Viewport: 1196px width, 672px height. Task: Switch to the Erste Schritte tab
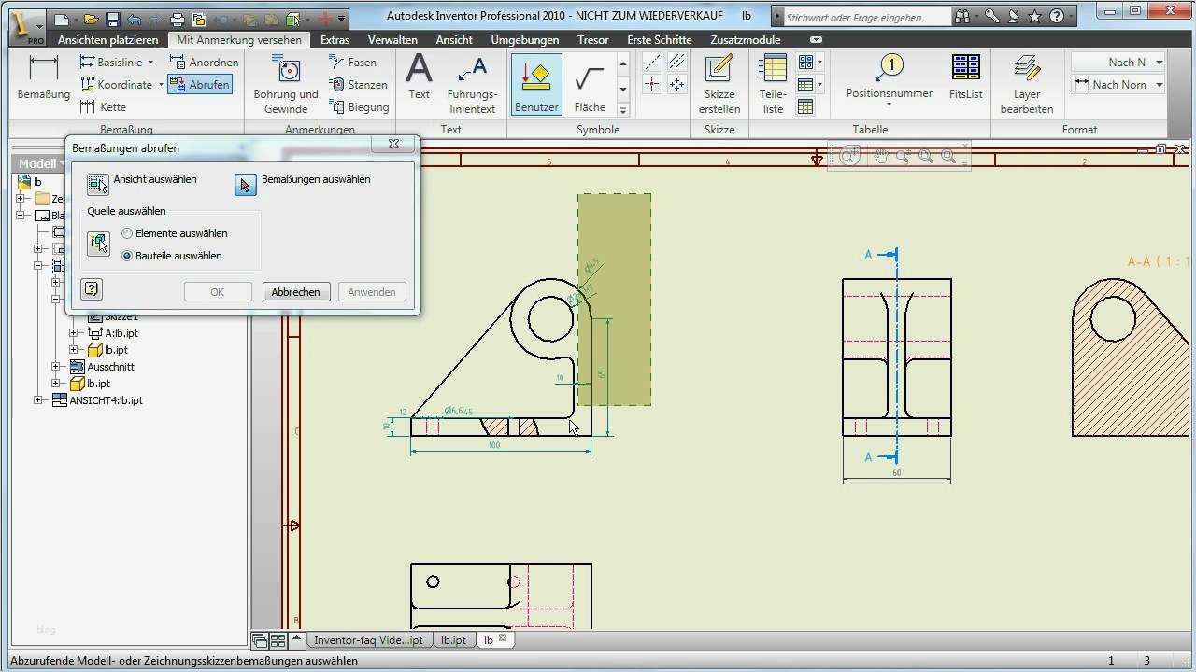[660, 40]
